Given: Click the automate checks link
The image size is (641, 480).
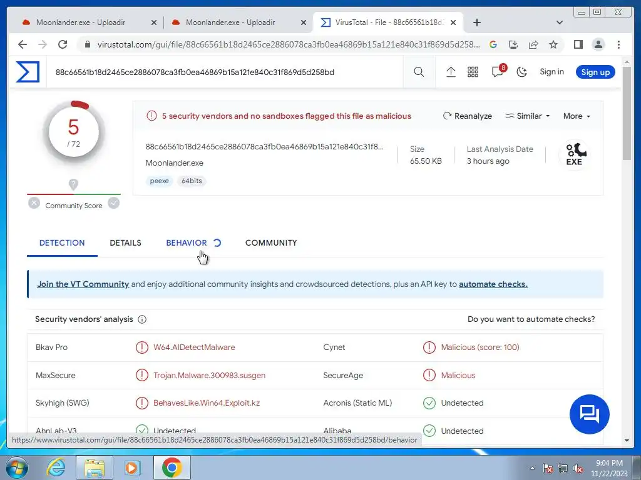Looking at the screenshot, I should [x=493, y=284].
